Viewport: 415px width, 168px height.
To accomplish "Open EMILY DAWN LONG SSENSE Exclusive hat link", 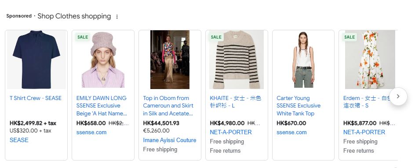I will click(102, 106).
